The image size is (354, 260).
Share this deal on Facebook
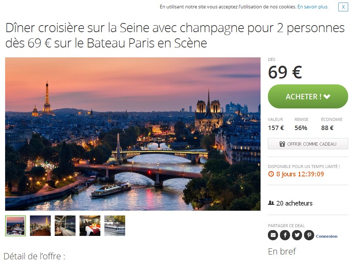pyautogui.click(x=285, y=236)
